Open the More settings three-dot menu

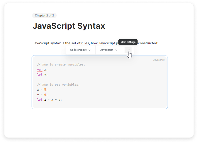pos(128,50)
